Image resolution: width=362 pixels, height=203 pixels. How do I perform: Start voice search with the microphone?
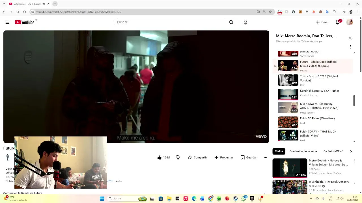click(x=245, y=22)
